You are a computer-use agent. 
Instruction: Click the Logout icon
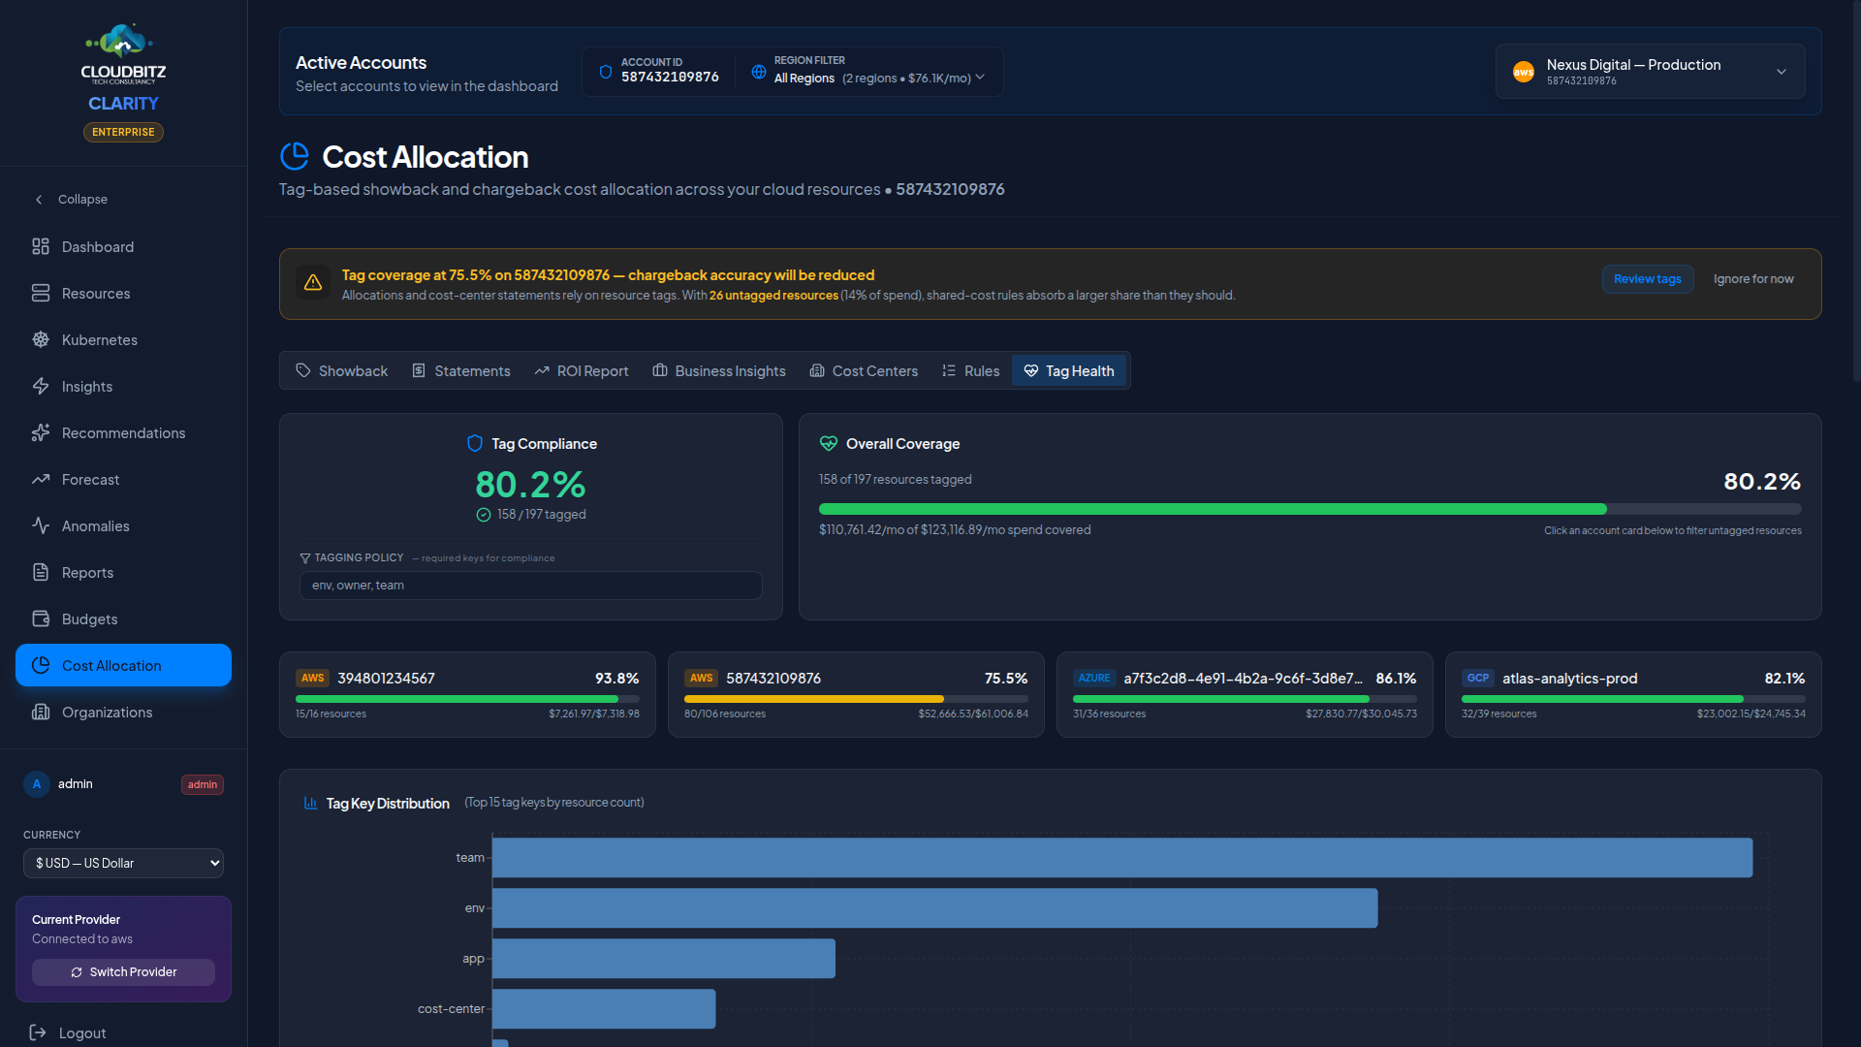(x=38, y=1032)
